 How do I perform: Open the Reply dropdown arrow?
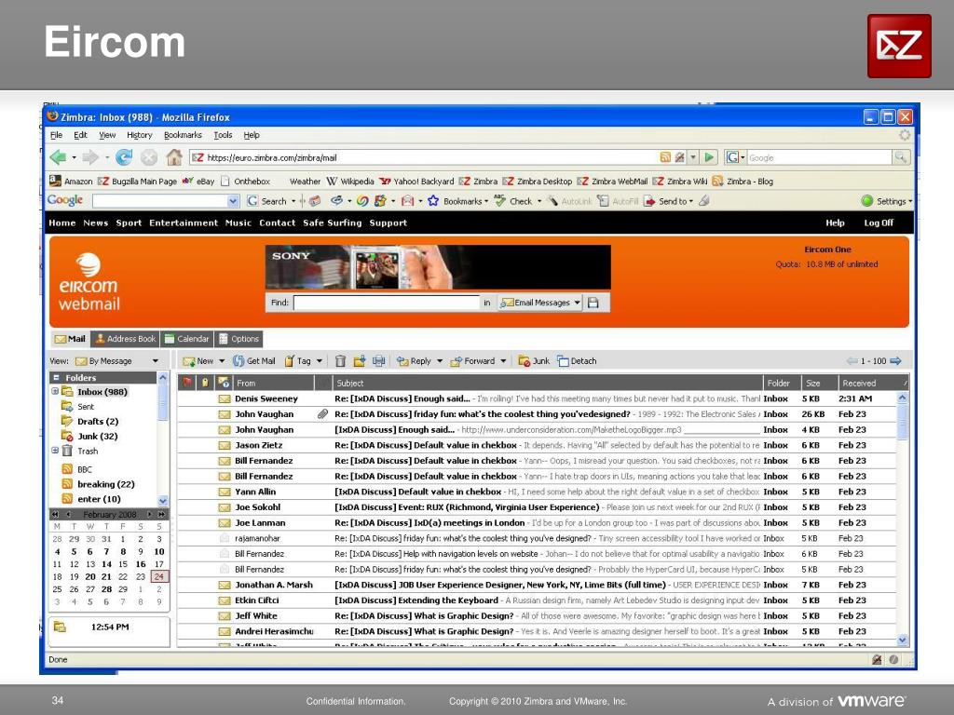click(440, 361)
